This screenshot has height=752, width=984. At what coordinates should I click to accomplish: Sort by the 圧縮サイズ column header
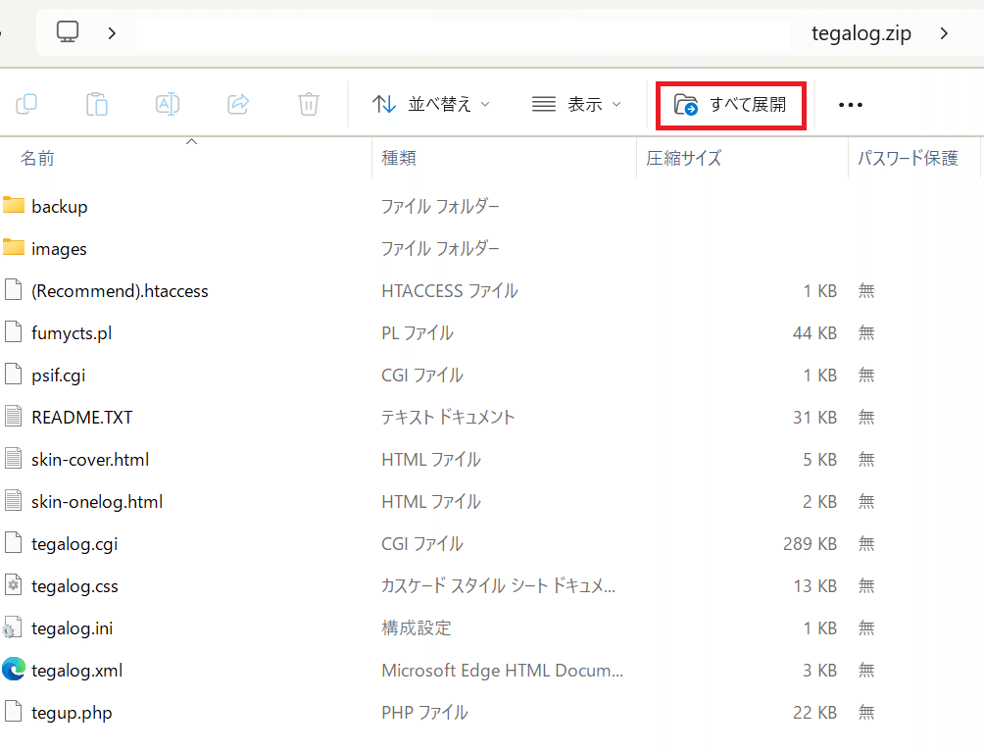tap(684, 158)
